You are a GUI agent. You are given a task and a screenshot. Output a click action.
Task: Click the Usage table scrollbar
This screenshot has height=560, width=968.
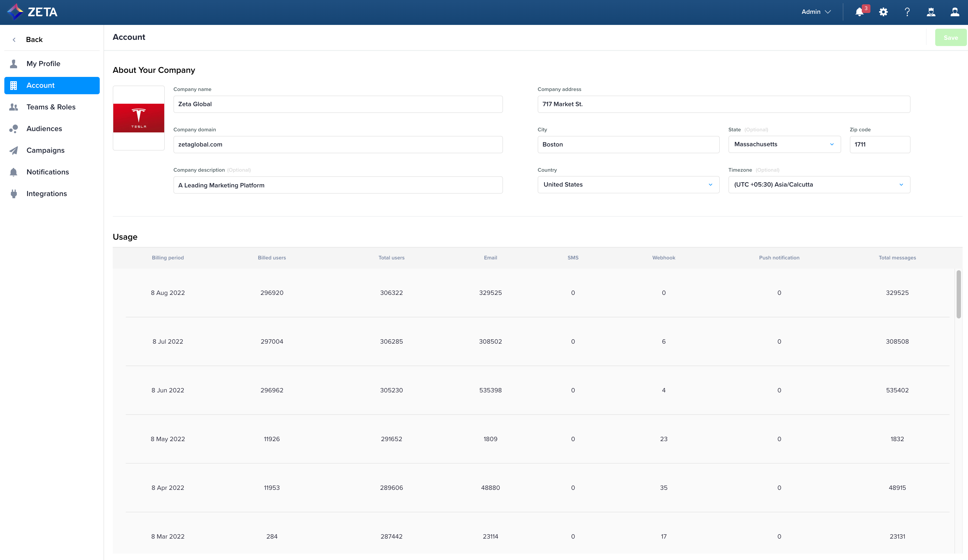[959, 294]
